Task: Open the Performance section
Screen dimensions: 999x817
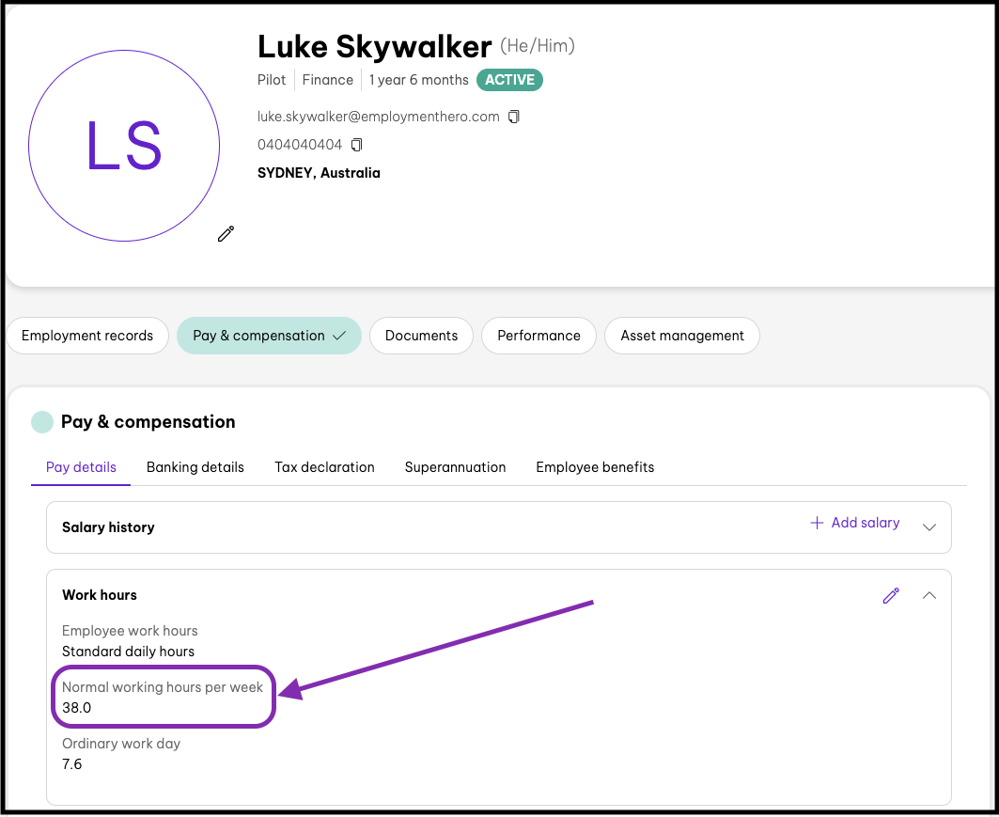Action: pos(539,336)
